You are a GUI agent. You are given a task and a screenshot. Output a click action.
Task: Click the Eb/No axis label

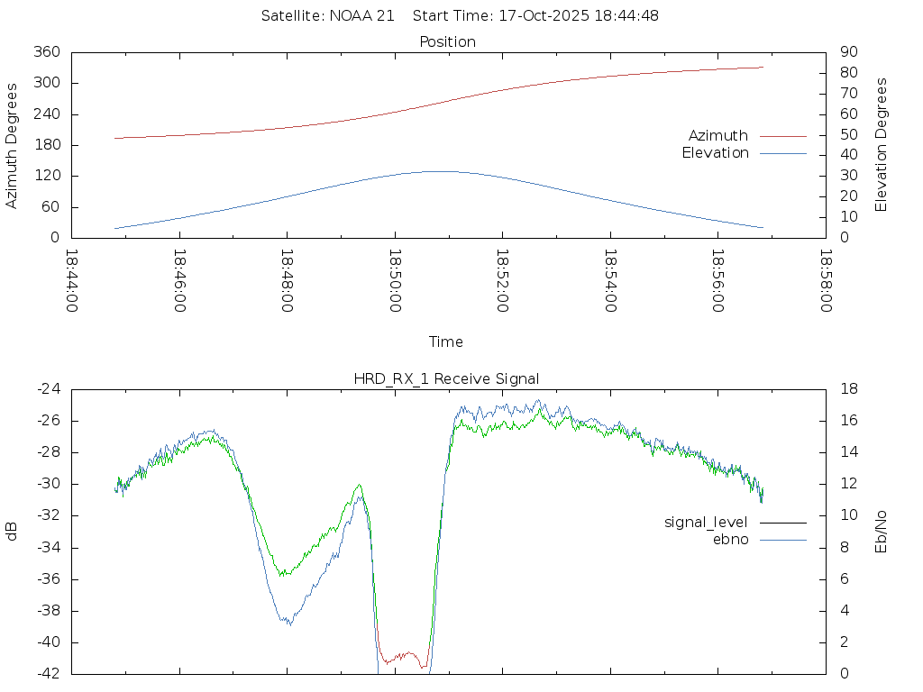882,532
